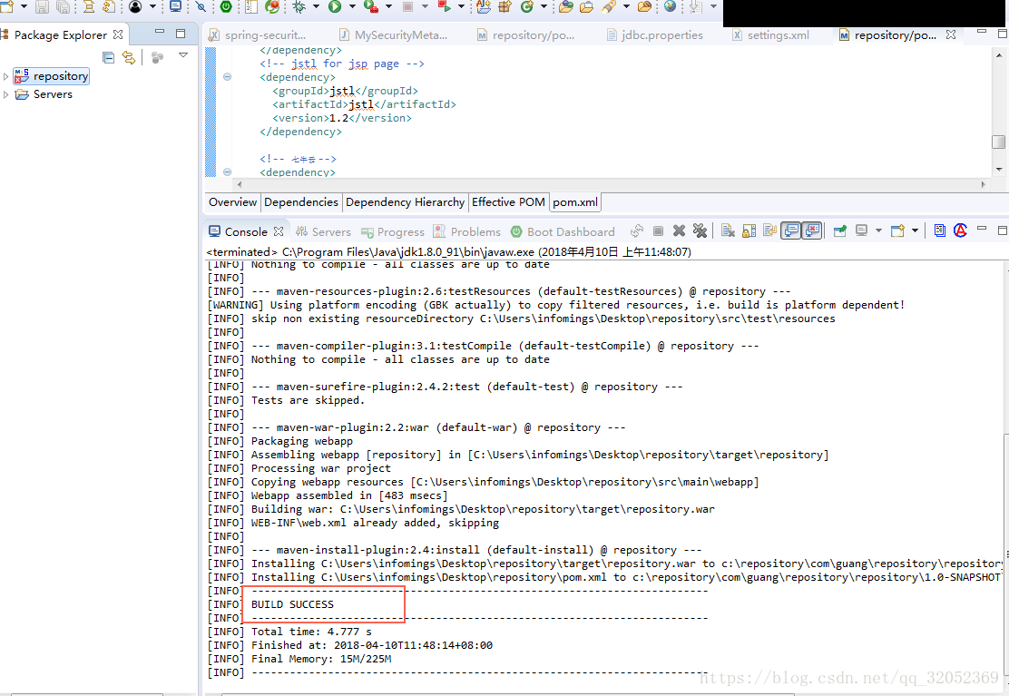
Task: Click the greyed Terminate stop icon in Console
Action: click(658, 230)
